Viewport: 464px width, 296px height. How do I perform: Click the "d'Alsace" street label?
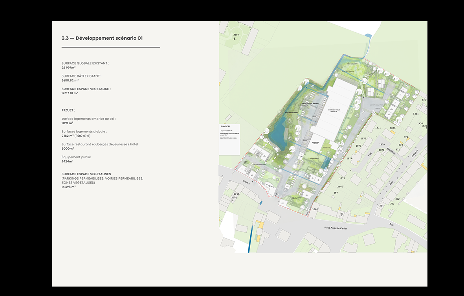point(414,153)
